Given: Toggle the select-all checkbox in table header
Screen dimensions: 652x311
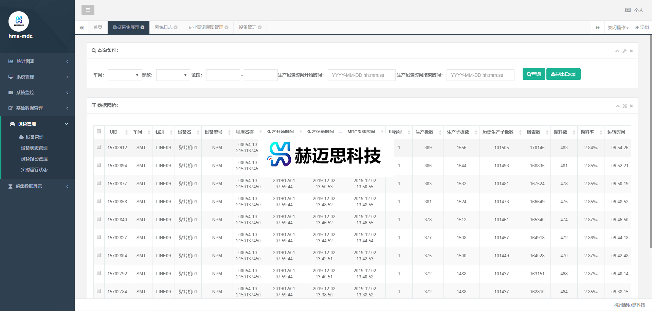Looking at the screenshot, I should 99,131.
